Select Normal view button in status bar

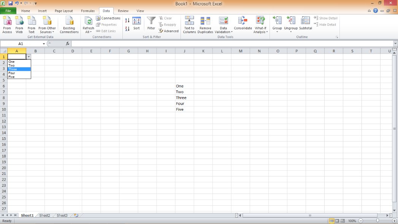click(331, 221)
